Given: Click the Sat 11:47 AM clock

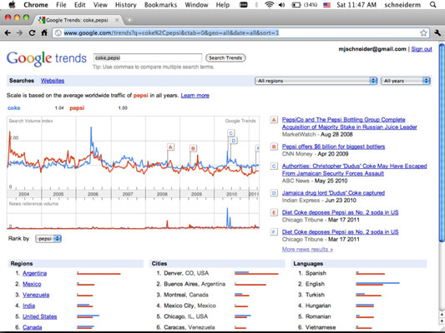Looking at the screenshot, I should pyautogui.click(x=357, y=5).
